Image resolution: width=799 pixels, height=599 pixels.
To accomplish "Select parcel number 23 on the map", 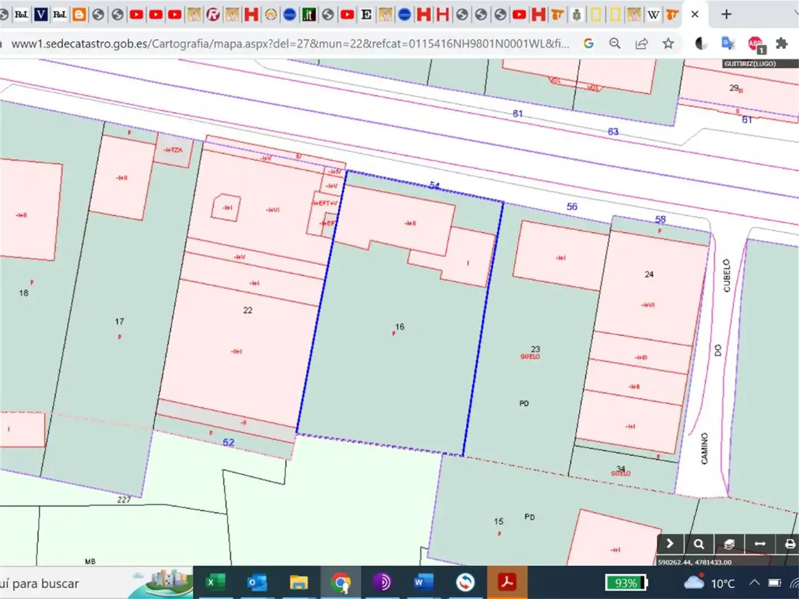I will (x=535, y=349).
